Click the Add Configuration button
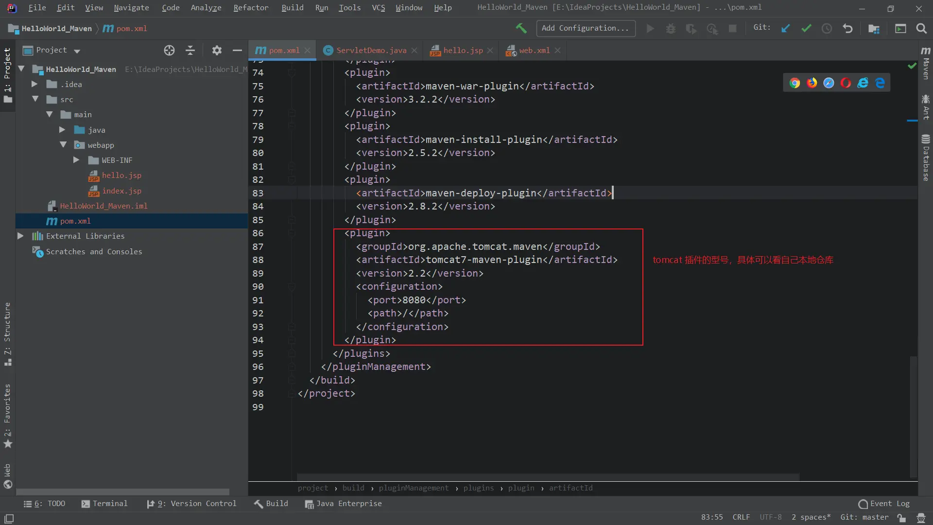The image size is (933, 525). click(x=586, y=28)
